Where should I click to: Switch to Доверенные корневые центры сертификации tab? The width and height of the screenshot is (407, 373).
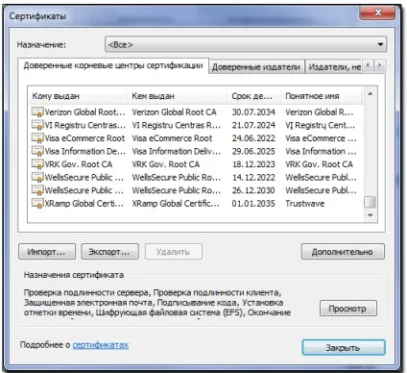[x=113, y=66]
